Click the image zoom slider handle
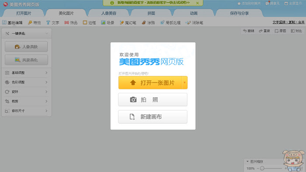Image resolution: width=306 pixels, height=172 pixels. pos(262,168)
